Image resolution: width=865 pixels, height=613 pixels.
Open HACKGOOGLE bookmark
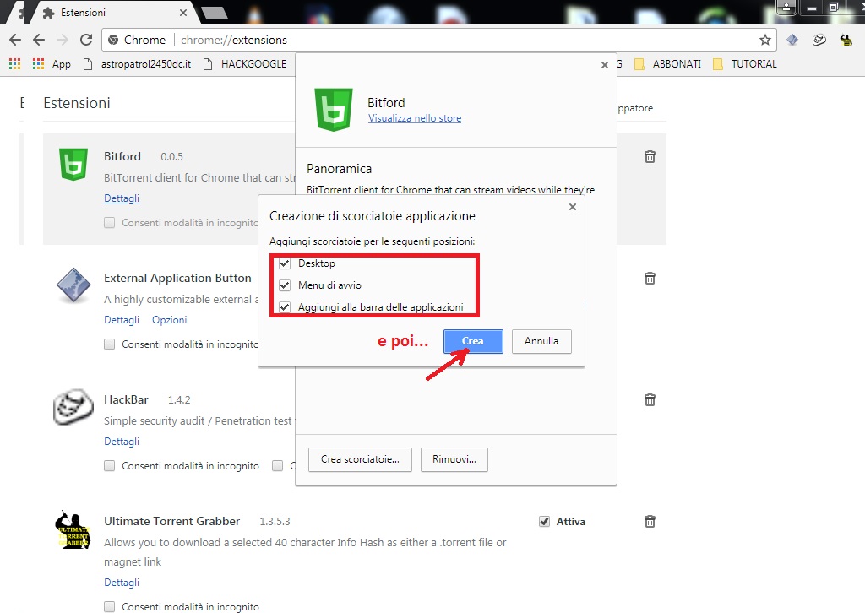(x=244, y=64)
